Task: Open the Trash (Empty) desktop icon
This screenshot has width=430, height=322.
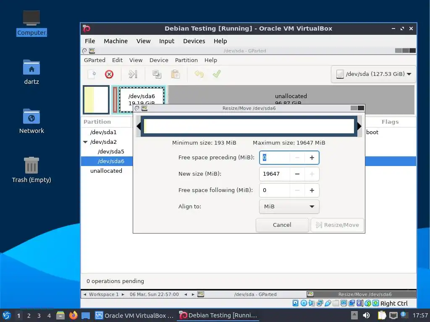Action: (x=31, y=170)
